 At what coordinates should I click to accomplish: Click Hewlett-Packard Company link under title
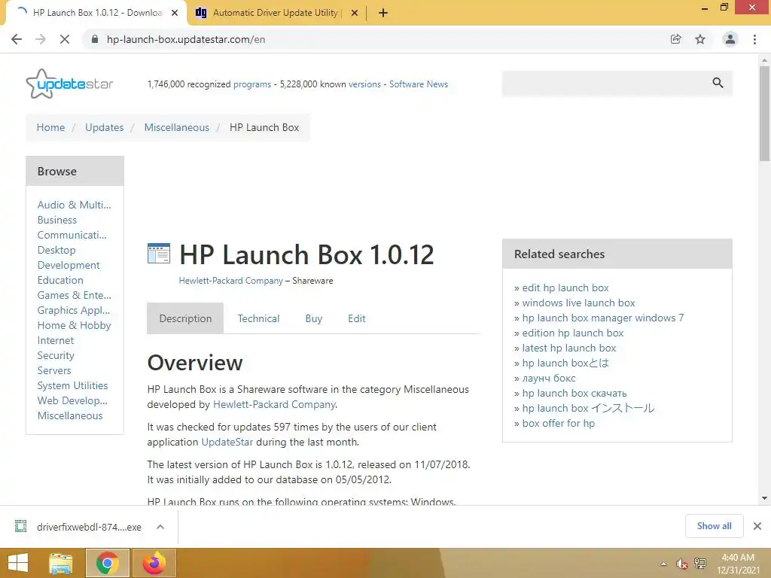click(x=230, y=281)
